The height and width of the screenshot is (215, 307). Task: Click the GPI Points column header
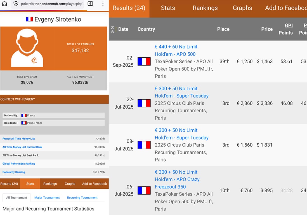tap(286, 29)
